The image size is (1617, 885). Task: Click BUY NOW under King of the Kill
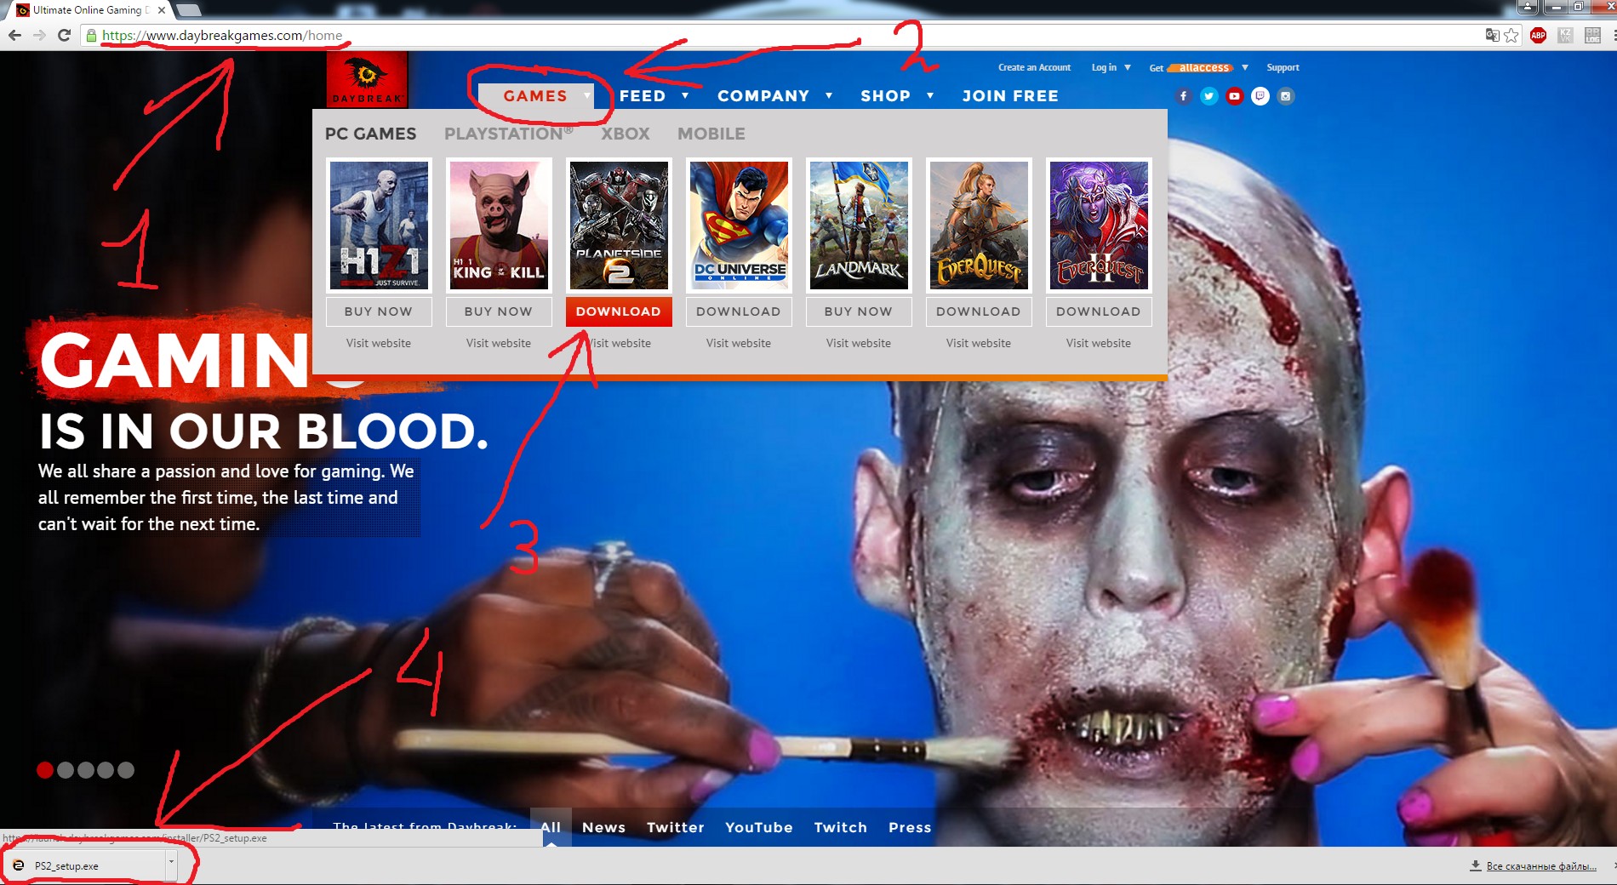pyautogui.click(x=499, y=311)
